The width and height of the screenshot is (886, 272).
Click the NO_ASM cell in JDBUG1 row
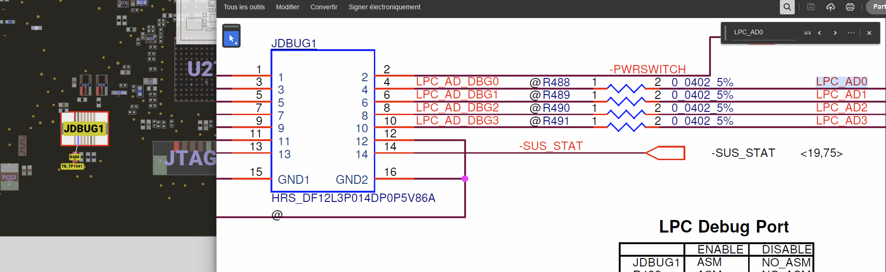(786, 263)
